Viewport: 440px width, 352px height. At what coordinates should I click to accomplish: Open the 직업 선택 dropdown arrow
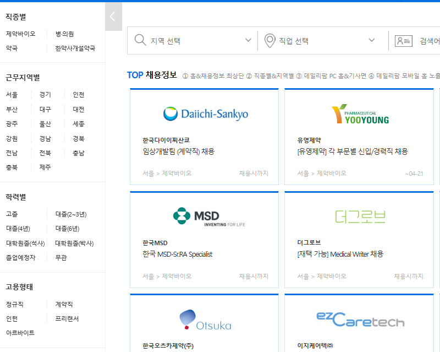click(x=372, y=40)
